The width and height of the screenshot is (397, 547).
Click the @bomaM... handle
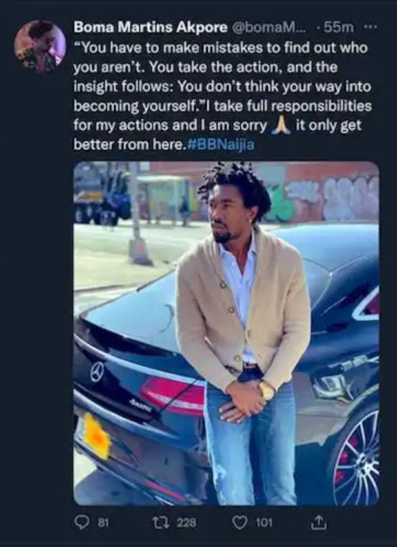[269, 27]
